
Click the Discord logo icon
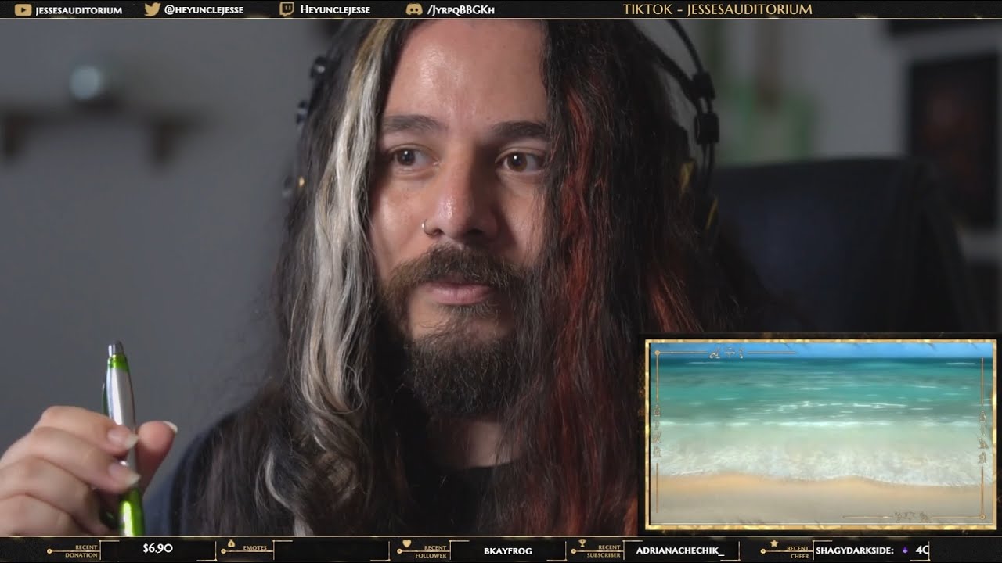414,9
